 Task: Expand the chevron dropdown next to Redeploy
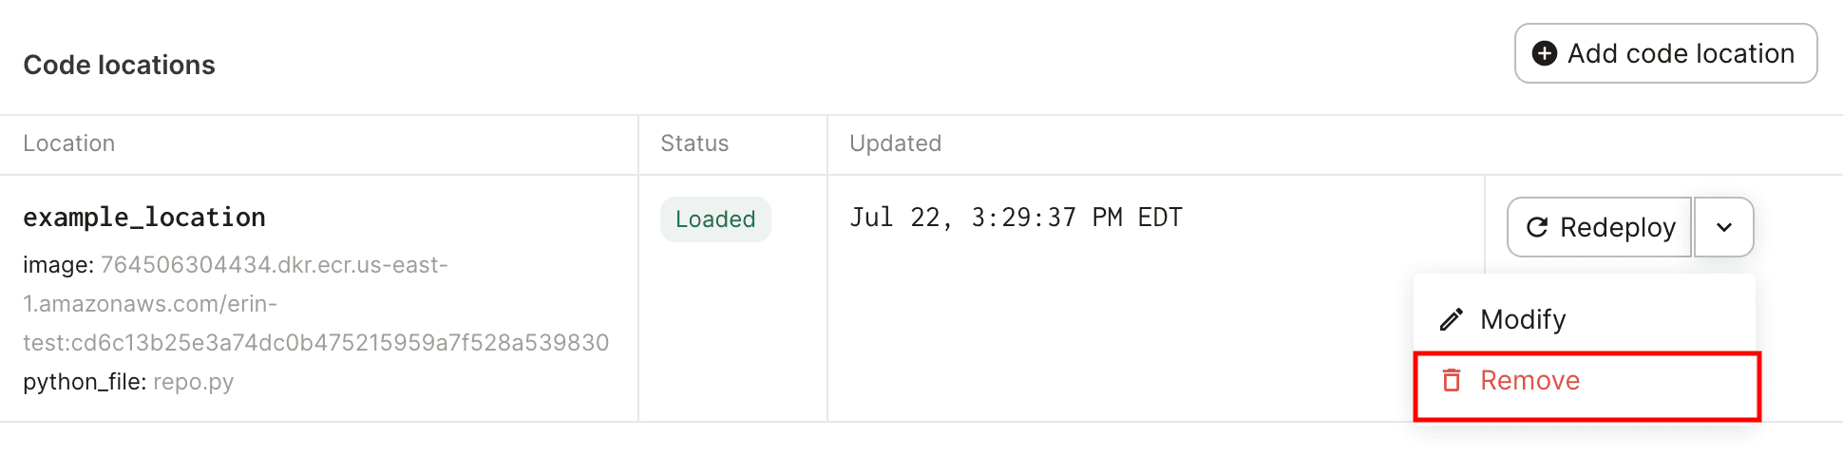coord(1723,227)
